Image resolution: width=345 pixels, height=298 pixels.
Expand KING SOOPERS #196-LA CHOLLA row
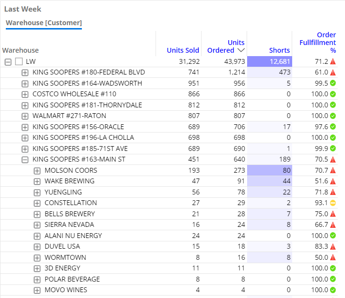(25, 138)
